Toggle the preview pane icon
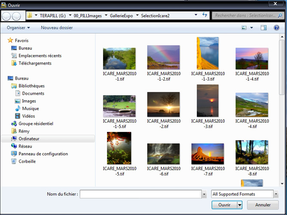The height and width of the screenshot is (215, 287). pyautogui.click(x=264, y=28)
